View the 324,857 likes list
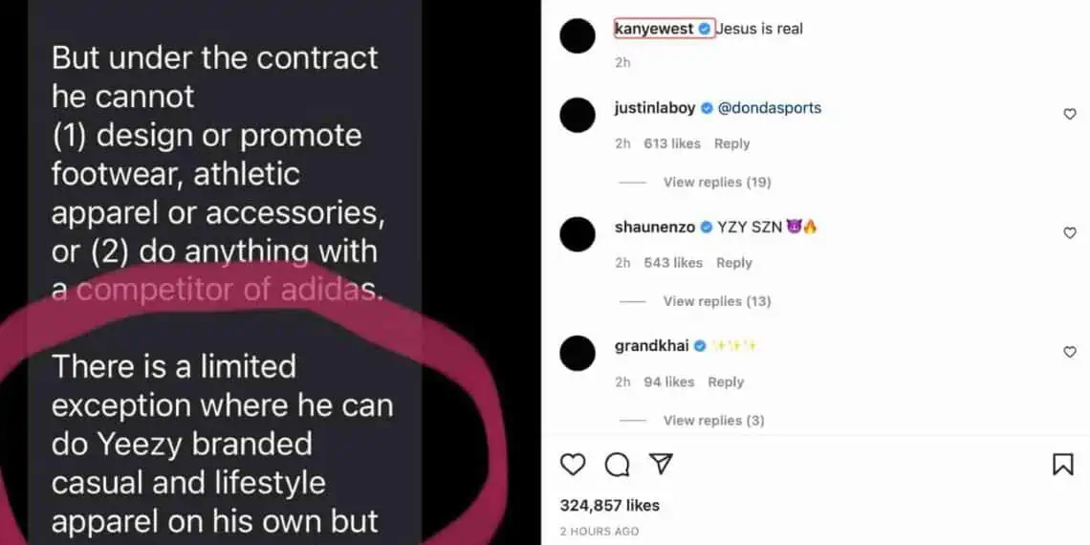Image resolution: width=1090 pixels, height=545 pixels. click(610, 505)
